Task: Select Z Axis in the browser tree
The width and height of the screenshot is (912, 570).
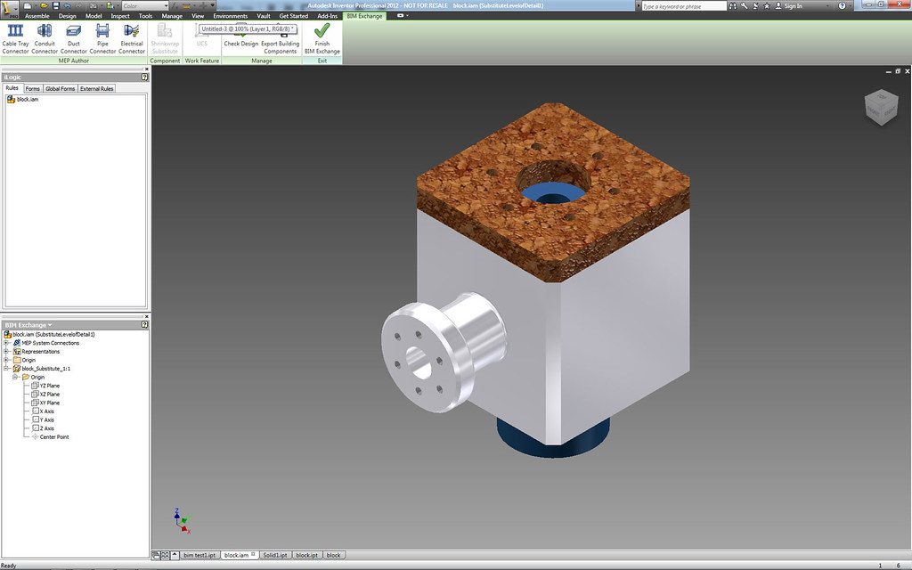Action: pyautogui.click(x=43, y=428)
